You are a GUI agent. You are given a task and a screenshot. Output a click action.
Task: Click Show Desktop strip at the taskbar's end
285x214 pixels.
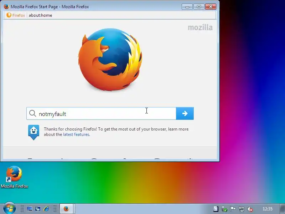click(x=282, y=209)
